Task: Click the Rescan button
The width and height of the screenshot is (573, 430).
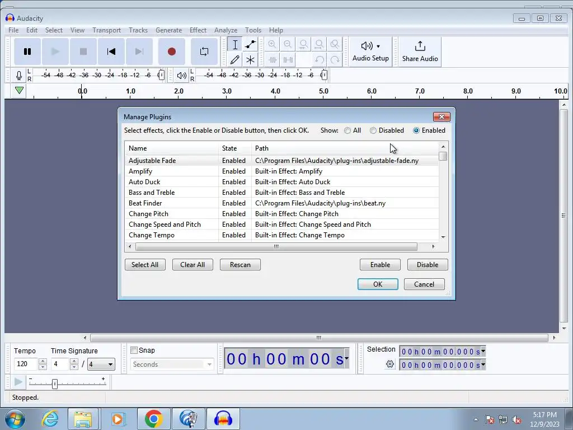Action: (240, 265)
